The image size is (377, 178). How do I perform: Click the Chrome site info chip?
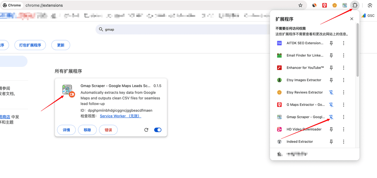point(12,5)
